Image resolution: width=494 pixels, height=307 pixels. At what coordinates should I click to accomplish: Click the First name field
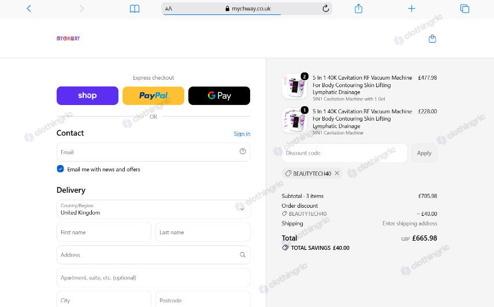coord(104,232)
